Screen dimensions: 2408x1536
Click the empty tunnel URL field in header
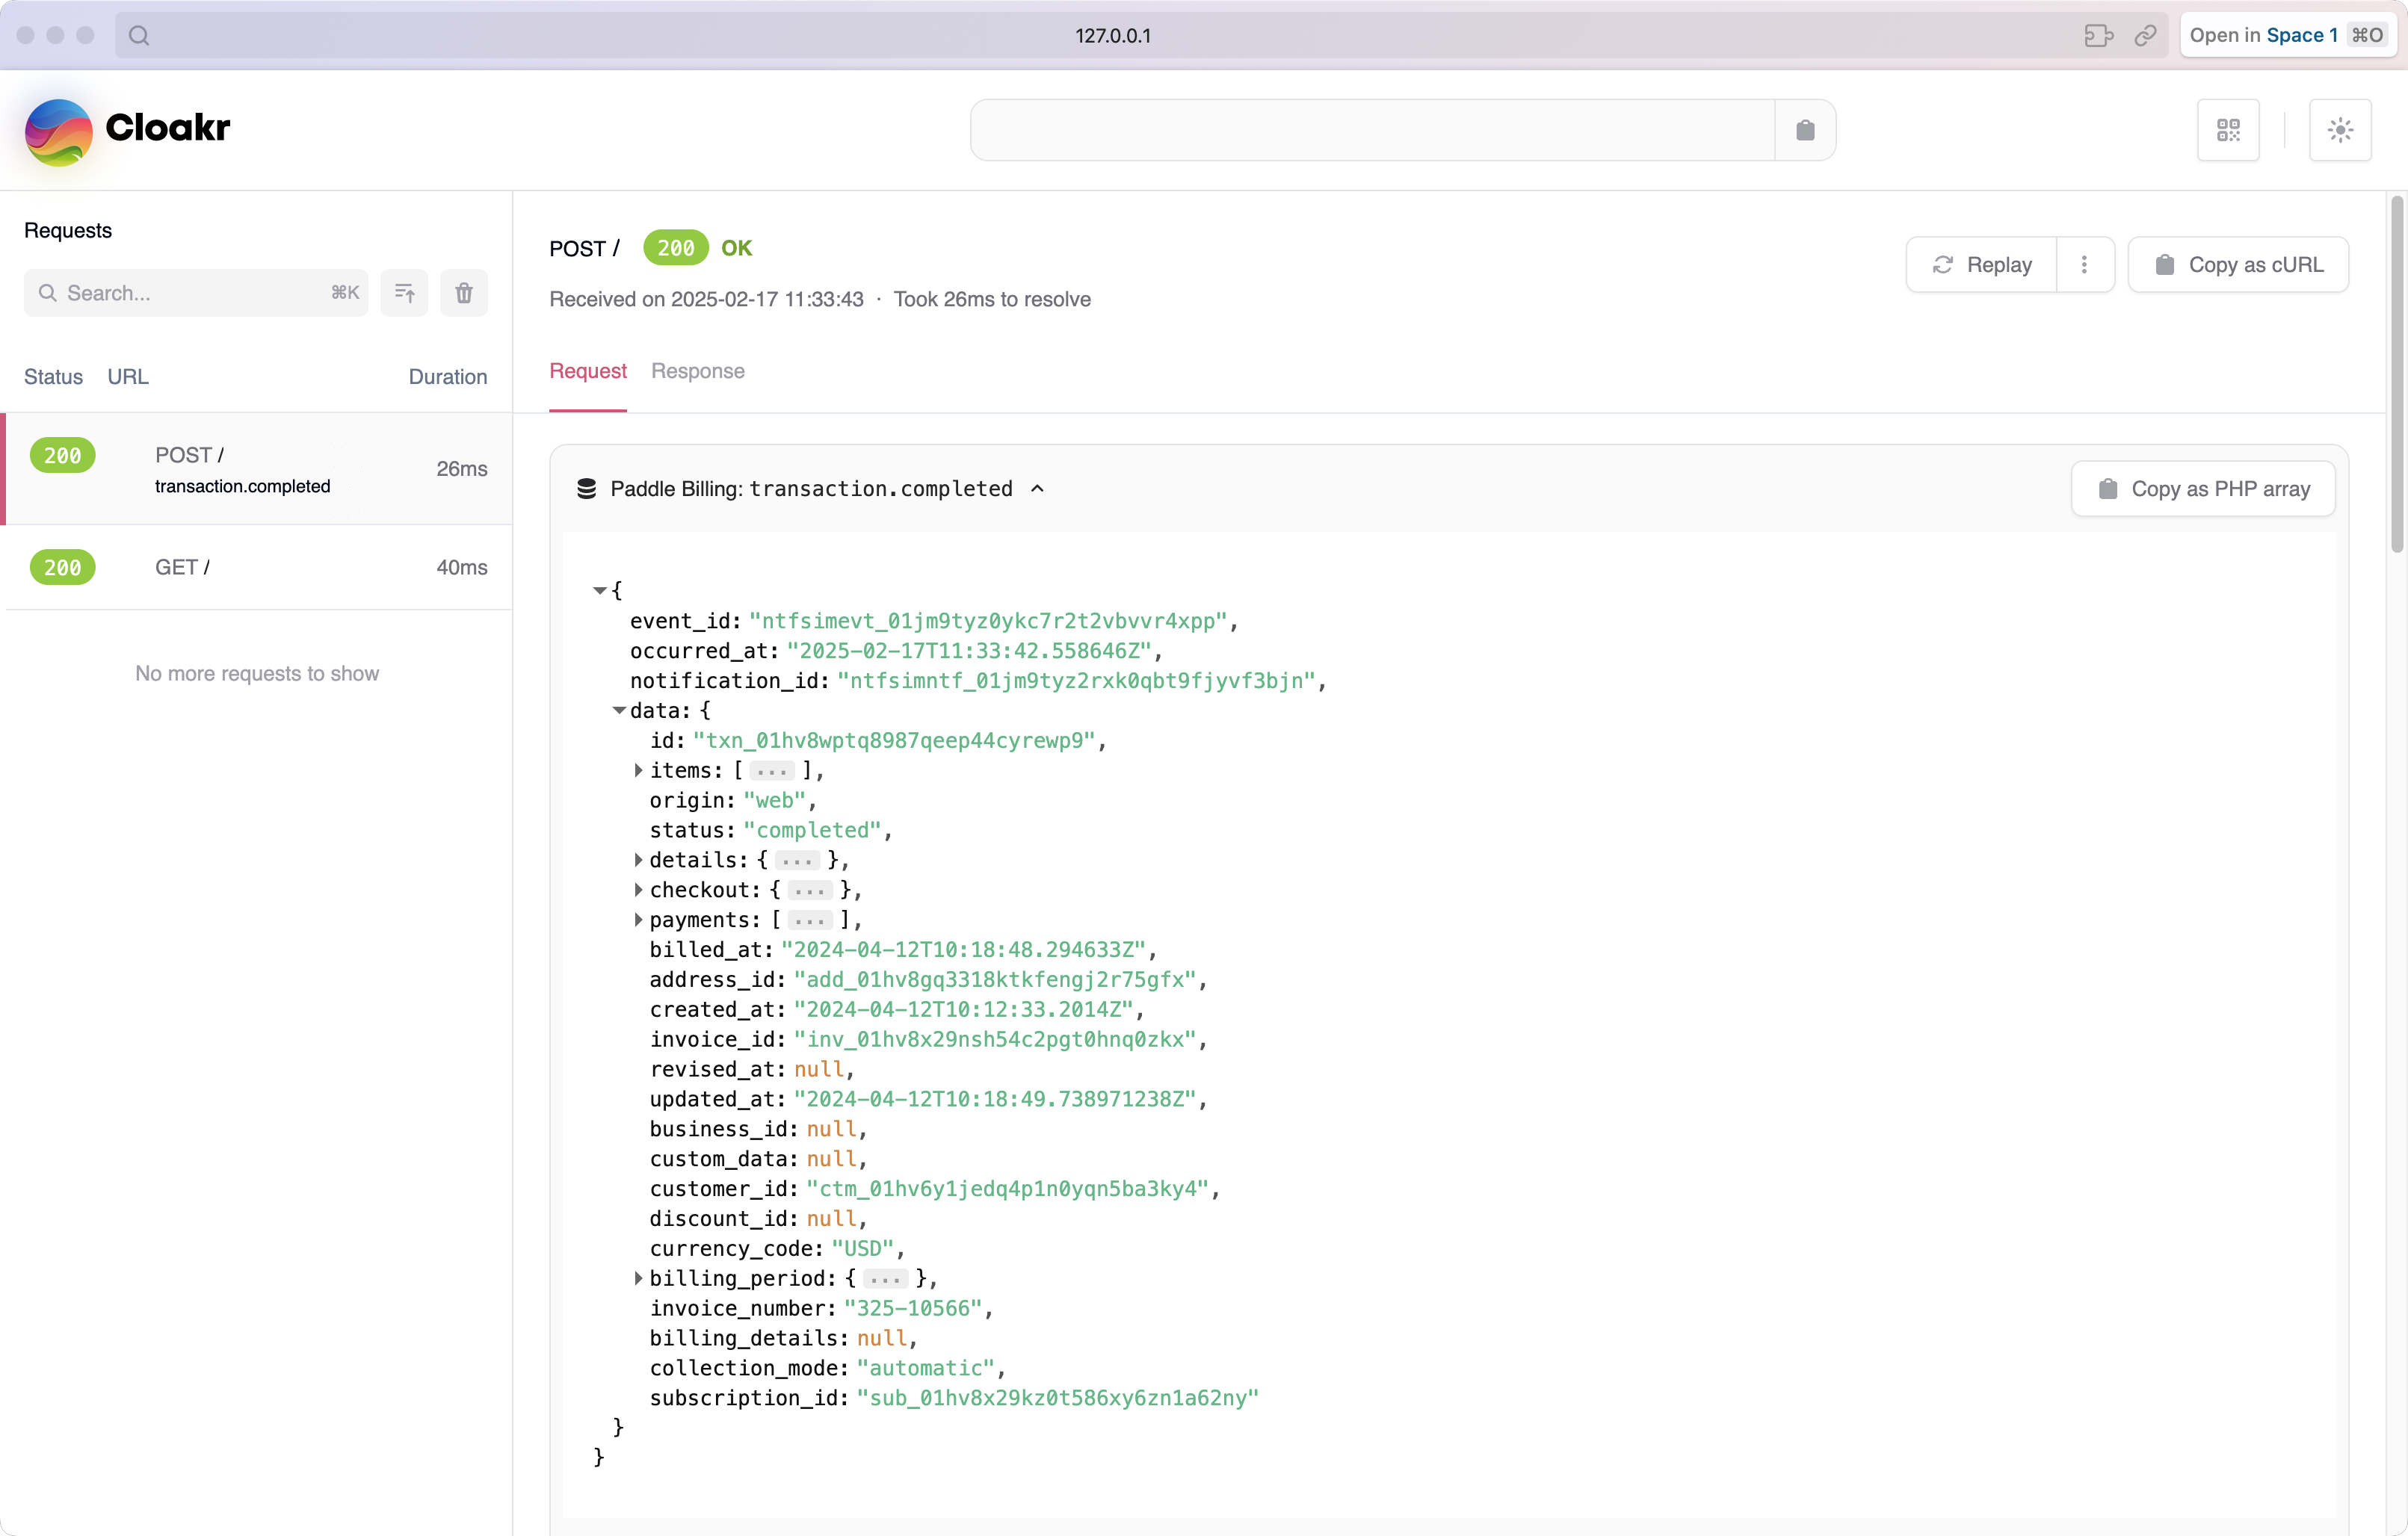click(x=1373, y=130)
